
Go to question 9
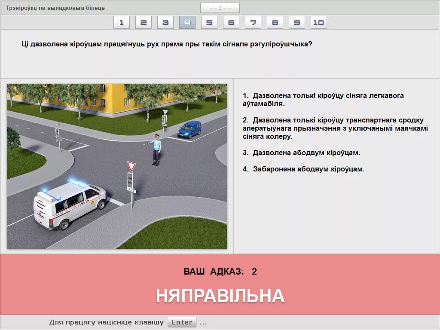(x=296, y=22)
